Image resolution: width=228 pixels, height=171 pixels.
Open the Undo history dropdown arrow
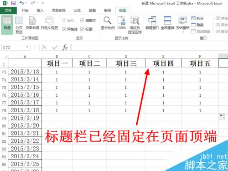[26, 3]
